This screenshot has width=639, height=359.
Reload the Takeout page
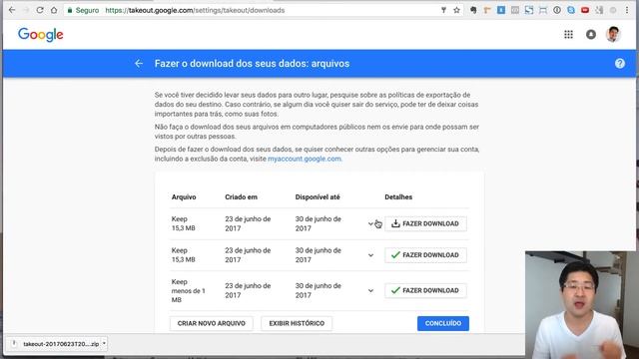(x=40, y=10)
